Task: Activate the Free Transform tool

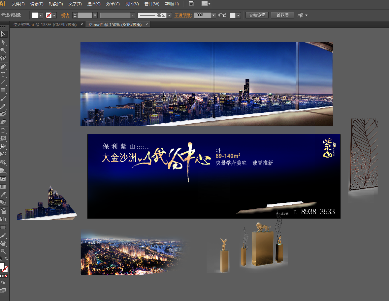Action: coord(3,154)
